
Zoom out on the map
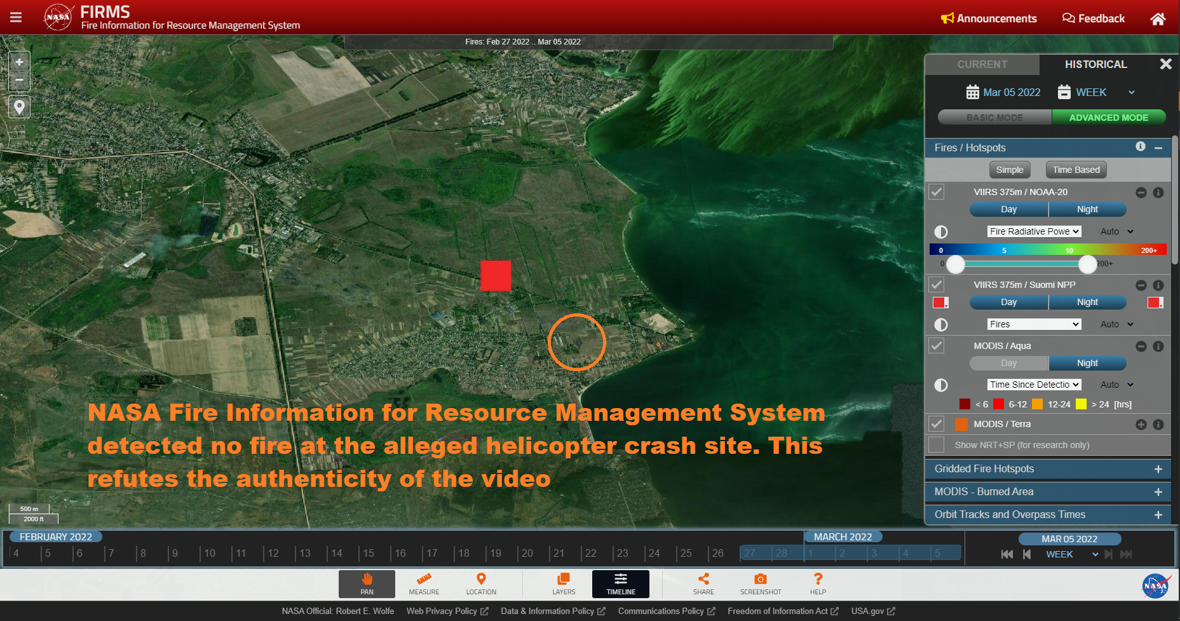(19, 80)
